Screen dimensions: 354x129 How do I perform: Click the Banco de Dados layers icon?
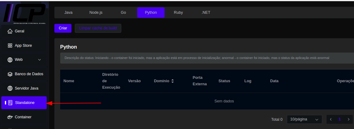pyautogui.click(x=10, y=74)
